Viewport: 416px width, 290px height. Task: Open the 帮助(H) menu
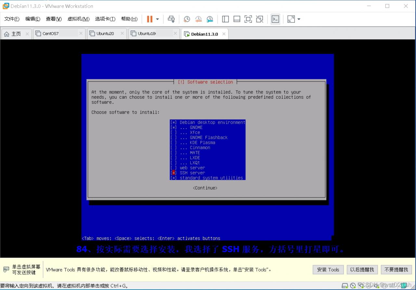point(129,19)
